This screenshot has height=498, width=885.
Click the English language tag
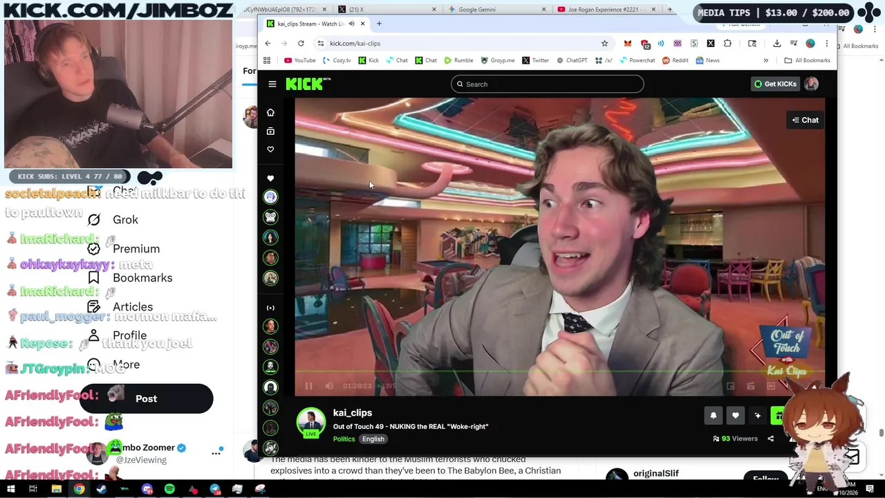pos(373,439)
